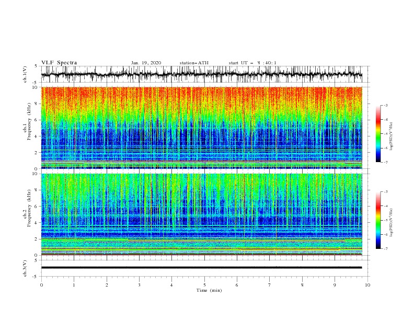The width and height of the screenshot is (414, 320).
Task: Click time axis tick label "10" at far right
Action: 367,285
